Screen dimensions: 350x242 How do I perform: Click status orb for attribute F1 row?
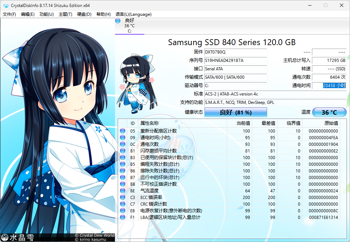coord(123,217)
